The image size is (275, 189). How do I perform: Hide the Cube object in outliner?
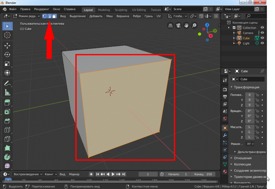(262, 38)
